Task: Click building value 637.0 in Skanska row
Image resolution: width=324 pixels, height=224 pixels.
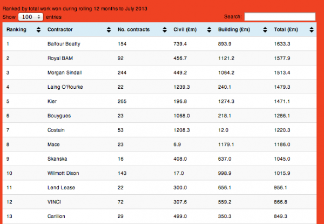Action: click(x=225, y=159)
